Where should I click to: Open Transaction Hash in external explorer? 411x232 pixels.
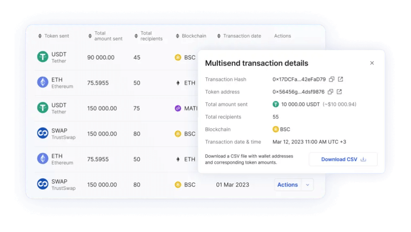[x=340, y=79]
